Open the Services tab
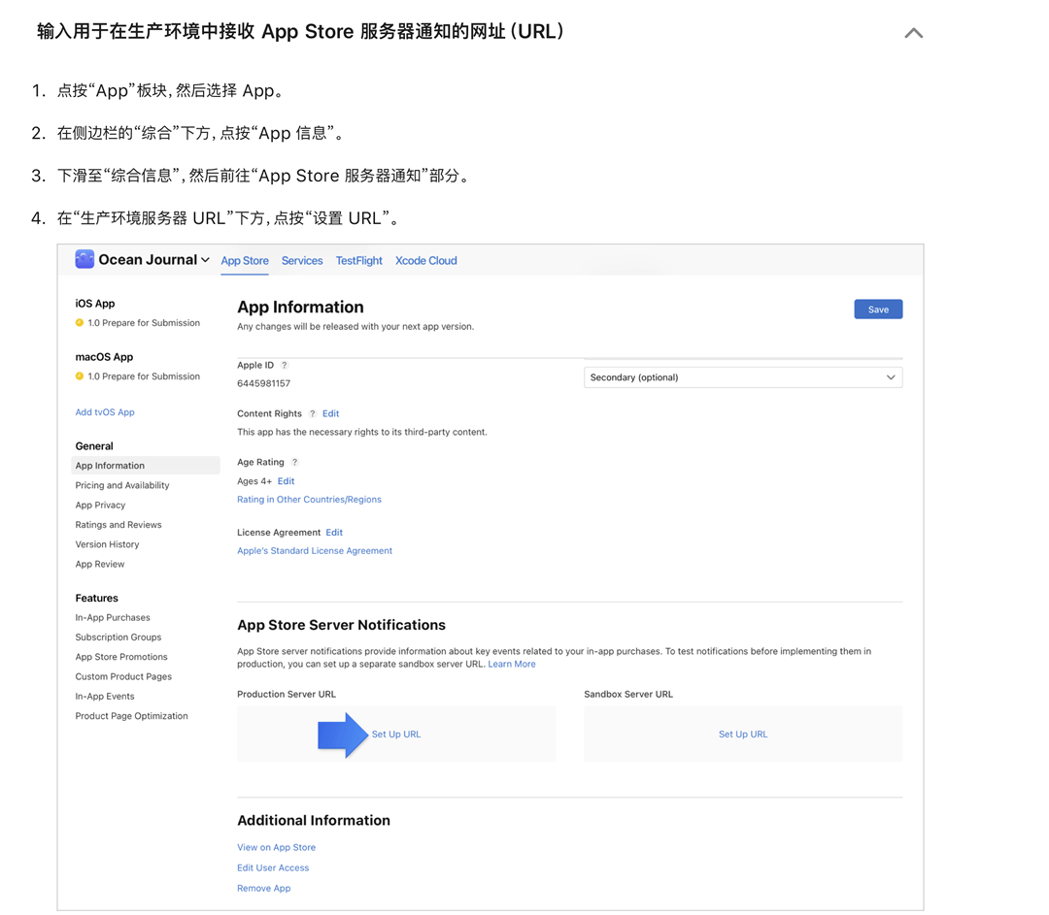This screenshot has width=1049, height=915. pyautogui.click(x=302, y=261)
